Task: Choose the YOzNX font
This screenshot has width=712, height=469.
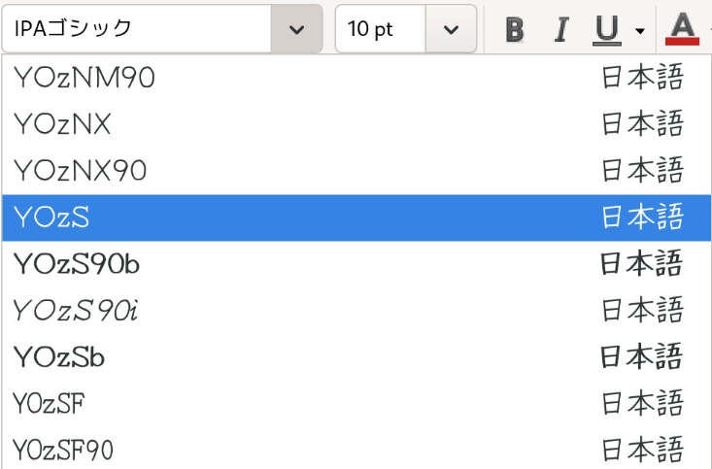Action: (63, 124)
